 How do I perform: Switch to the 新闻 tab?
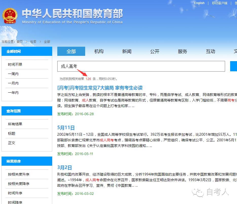pyautogui.click(x=127, y=51)
